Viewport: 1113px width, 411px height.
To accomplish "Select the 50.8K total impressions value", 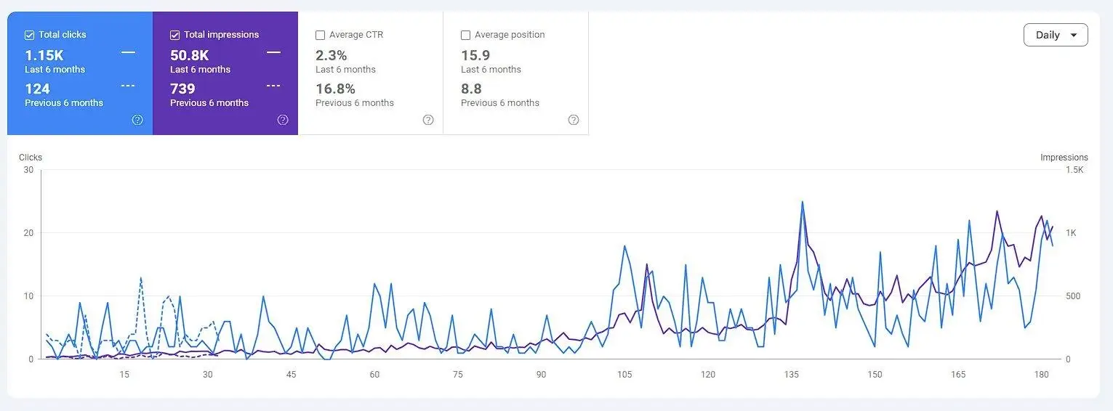I will click(x=190, y=55).
